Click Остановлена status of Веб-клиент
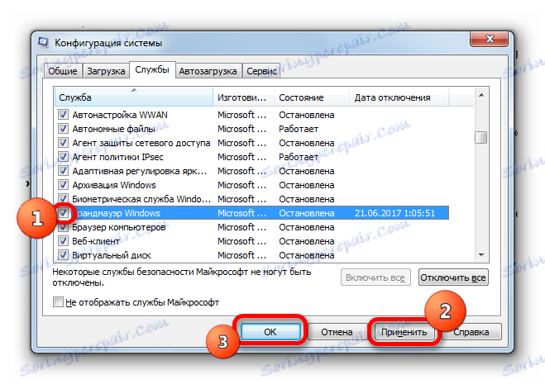Image resolution: width=545 pixels, height=384 pixels. [307, 241]
